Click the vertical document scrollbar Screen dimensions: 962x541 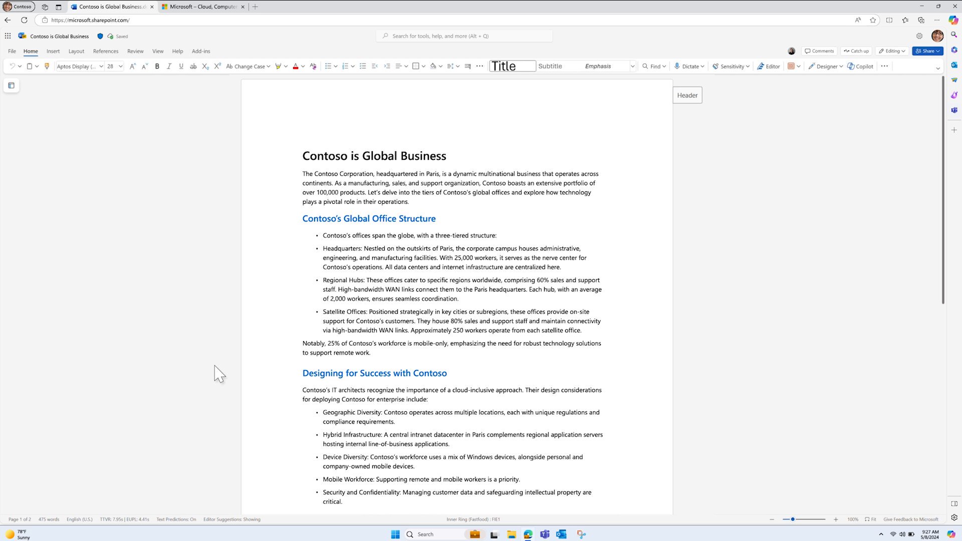point(942,190)
